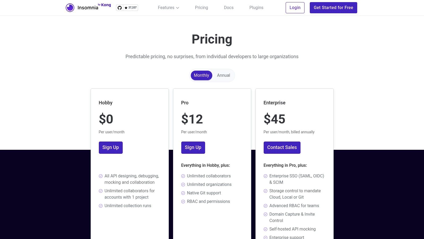Click checkmark icon beside Enterprise SSO
Screen dimensions: 424x239
pos(266,176)
